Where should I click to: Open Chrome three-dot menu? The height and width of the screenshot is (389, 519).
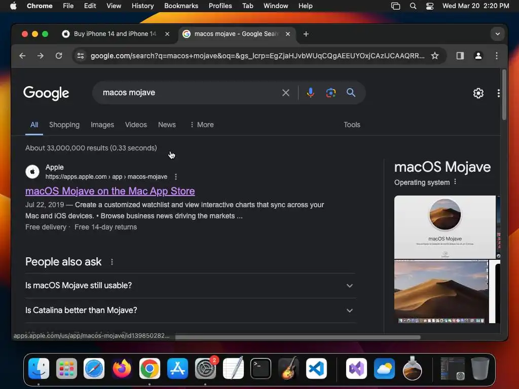point(497,56)
